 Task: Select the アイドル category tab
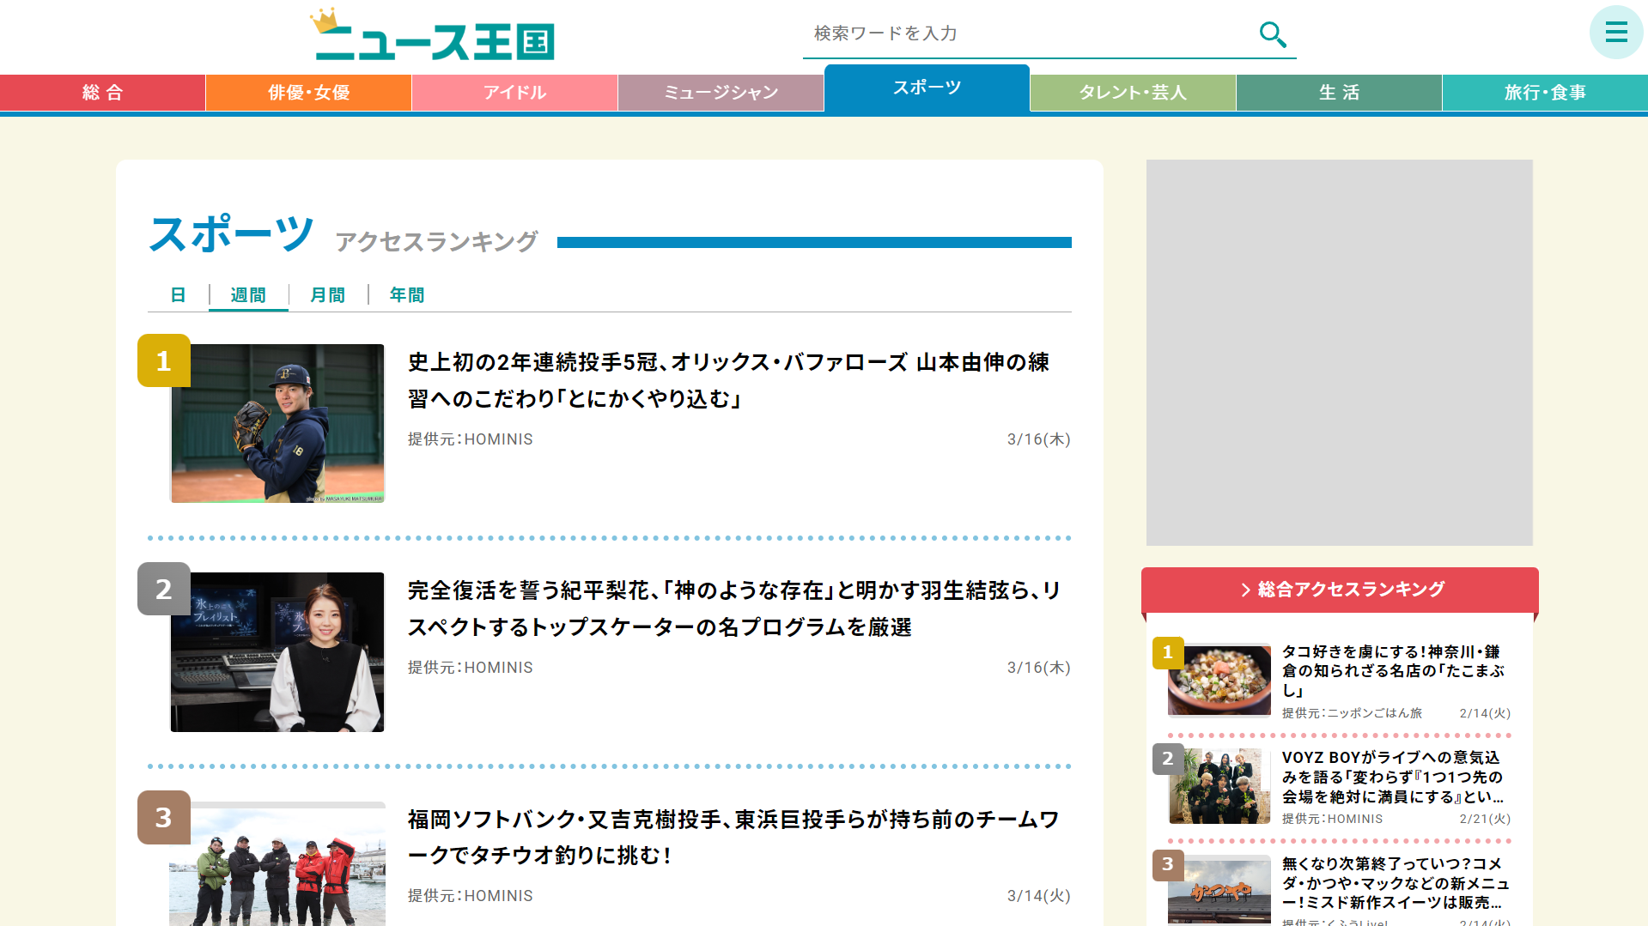coord(515,93)
